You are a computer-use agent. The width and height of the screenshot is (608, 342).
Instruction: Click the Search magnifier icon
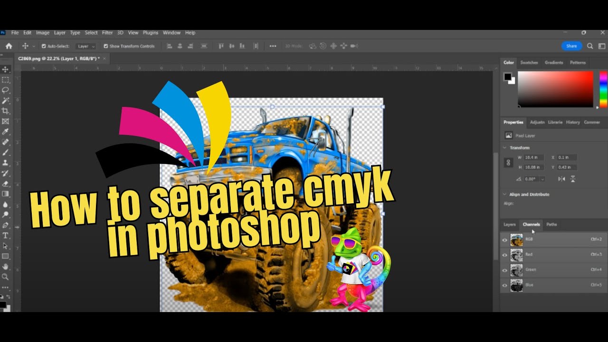coord(590,46)
